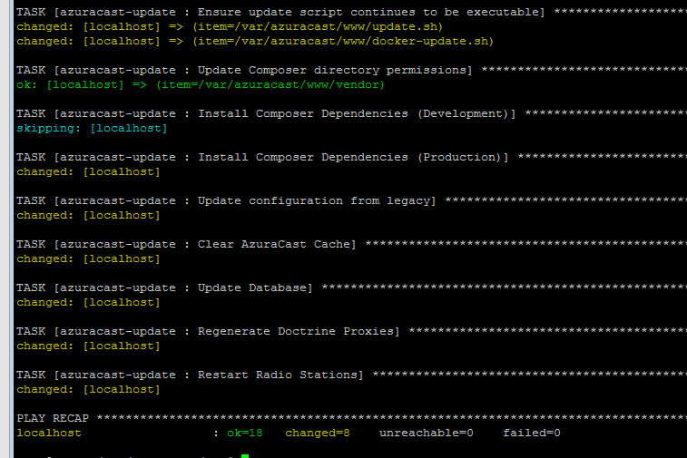687x458 pixels.
Task: Select the docker-update.sh changed item line
Action: tap(255, 41)
